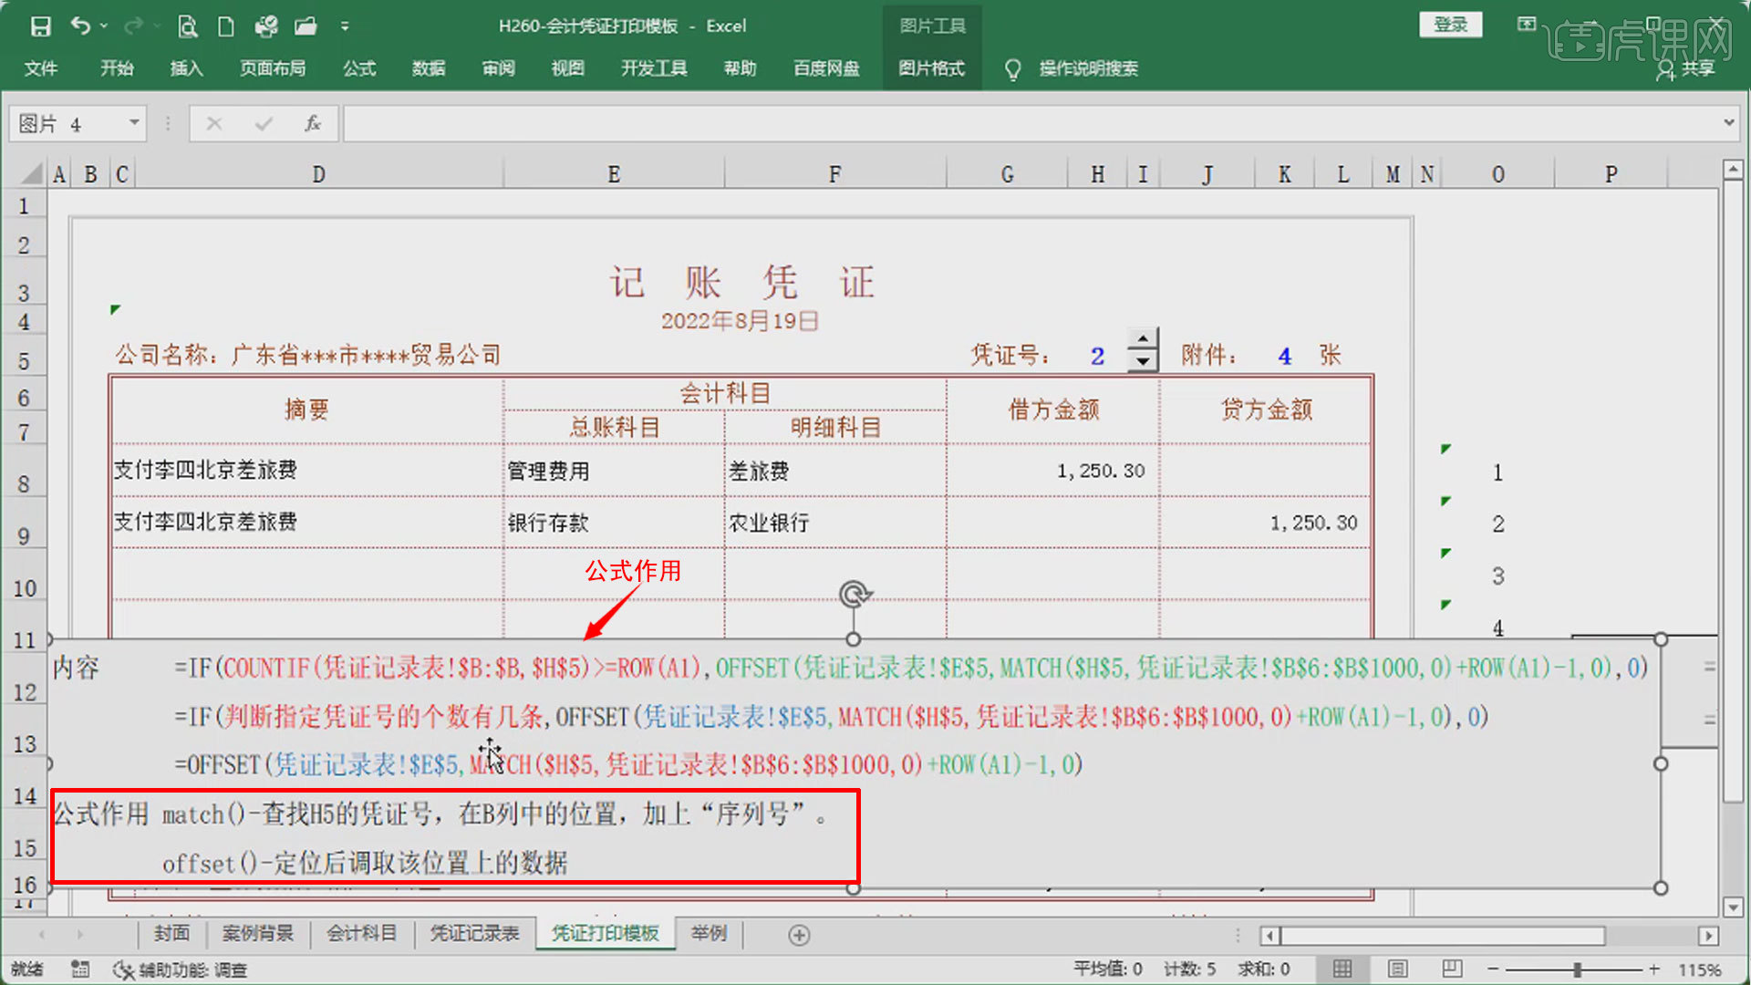
Task: Decrease voucher number with spinner down arrow
Action: tap(1143, 362)
